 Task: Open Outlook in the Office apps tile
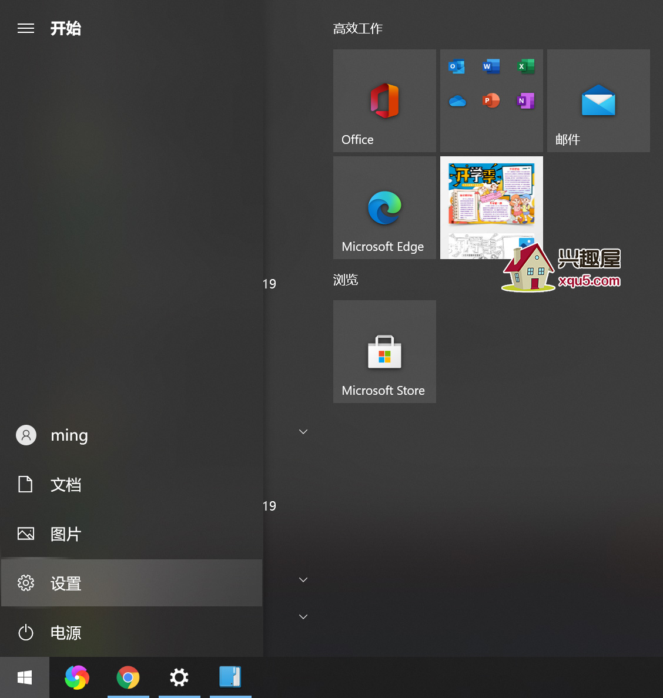coord(457,67)
